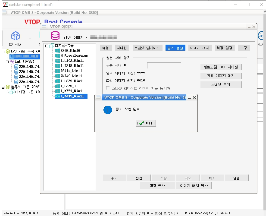Viewport: 266px width, 216px height.
Task: Minimize the completion dialog
Action: pos(189,98)
